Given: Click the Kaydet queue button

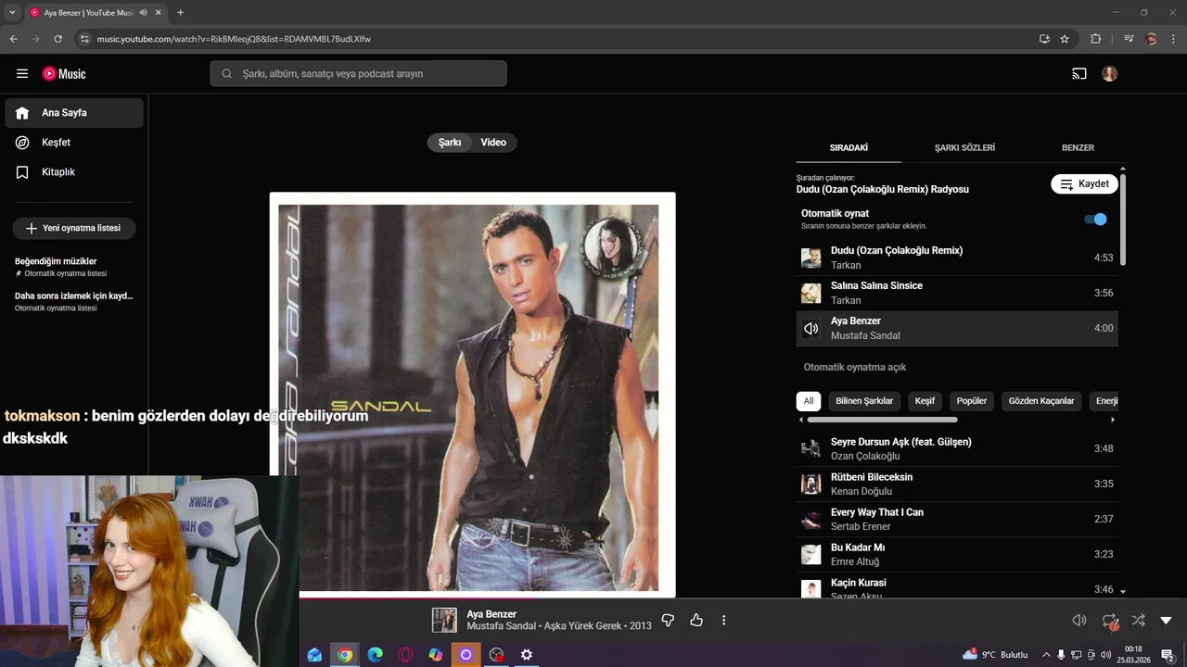Looking at the screenshot, I should (x=1084, y=183).
